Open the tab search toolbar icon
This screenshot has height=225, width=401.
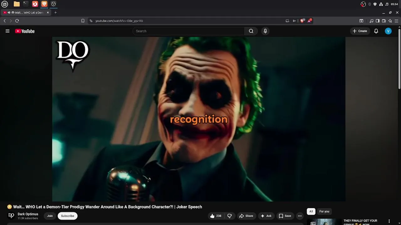click(361, 21)
